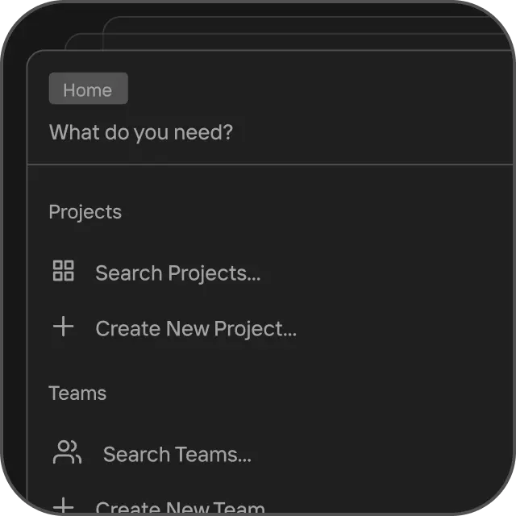Click the grid icon beside Search Projects
The width and height of the screenshot is (516, 516).
click(63, 271)
